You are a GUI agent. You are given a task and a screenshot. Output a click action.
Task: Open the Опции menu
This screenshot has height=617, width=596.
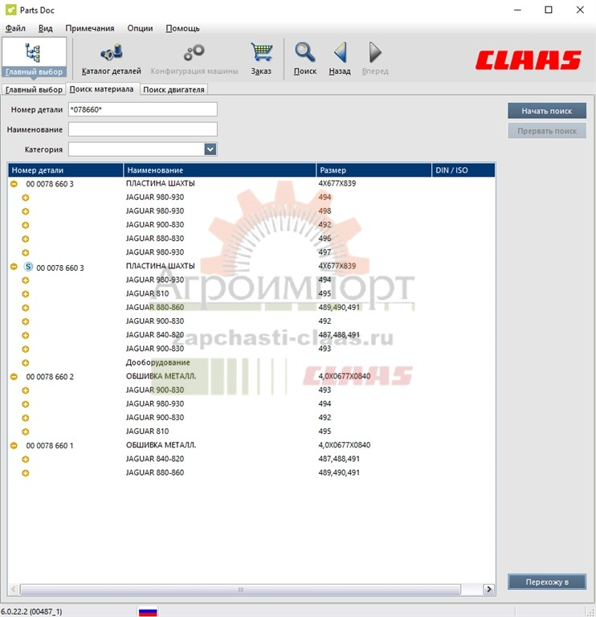point(140,28)
